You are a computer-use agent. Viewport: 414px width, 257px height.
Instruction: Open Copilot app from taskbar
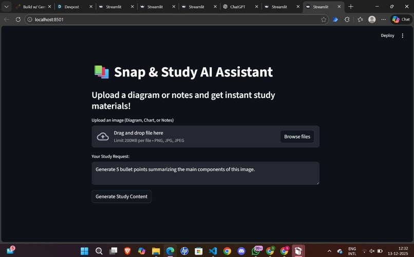coord(142,251)
